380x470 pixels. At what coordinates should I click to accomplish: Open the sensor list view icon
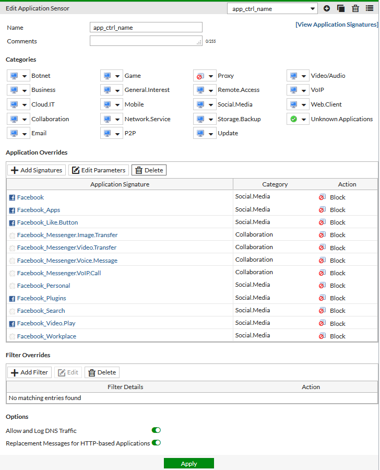370,8
